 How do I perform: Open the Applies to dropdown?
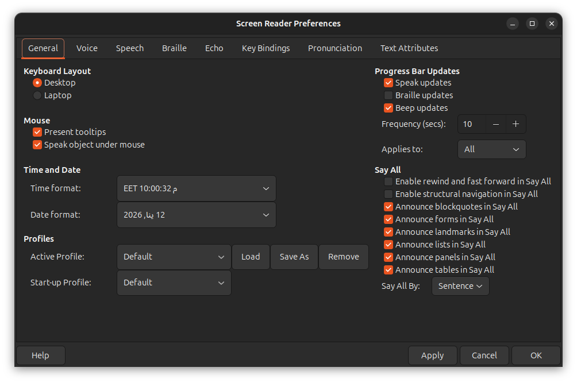click(491, 149)
